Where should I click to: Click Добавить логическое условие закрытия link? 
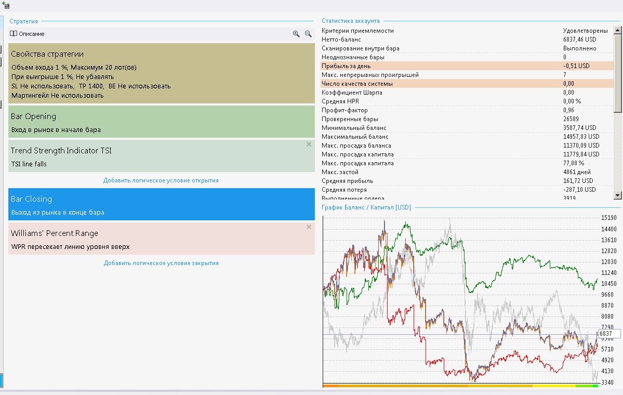point(161,263)
